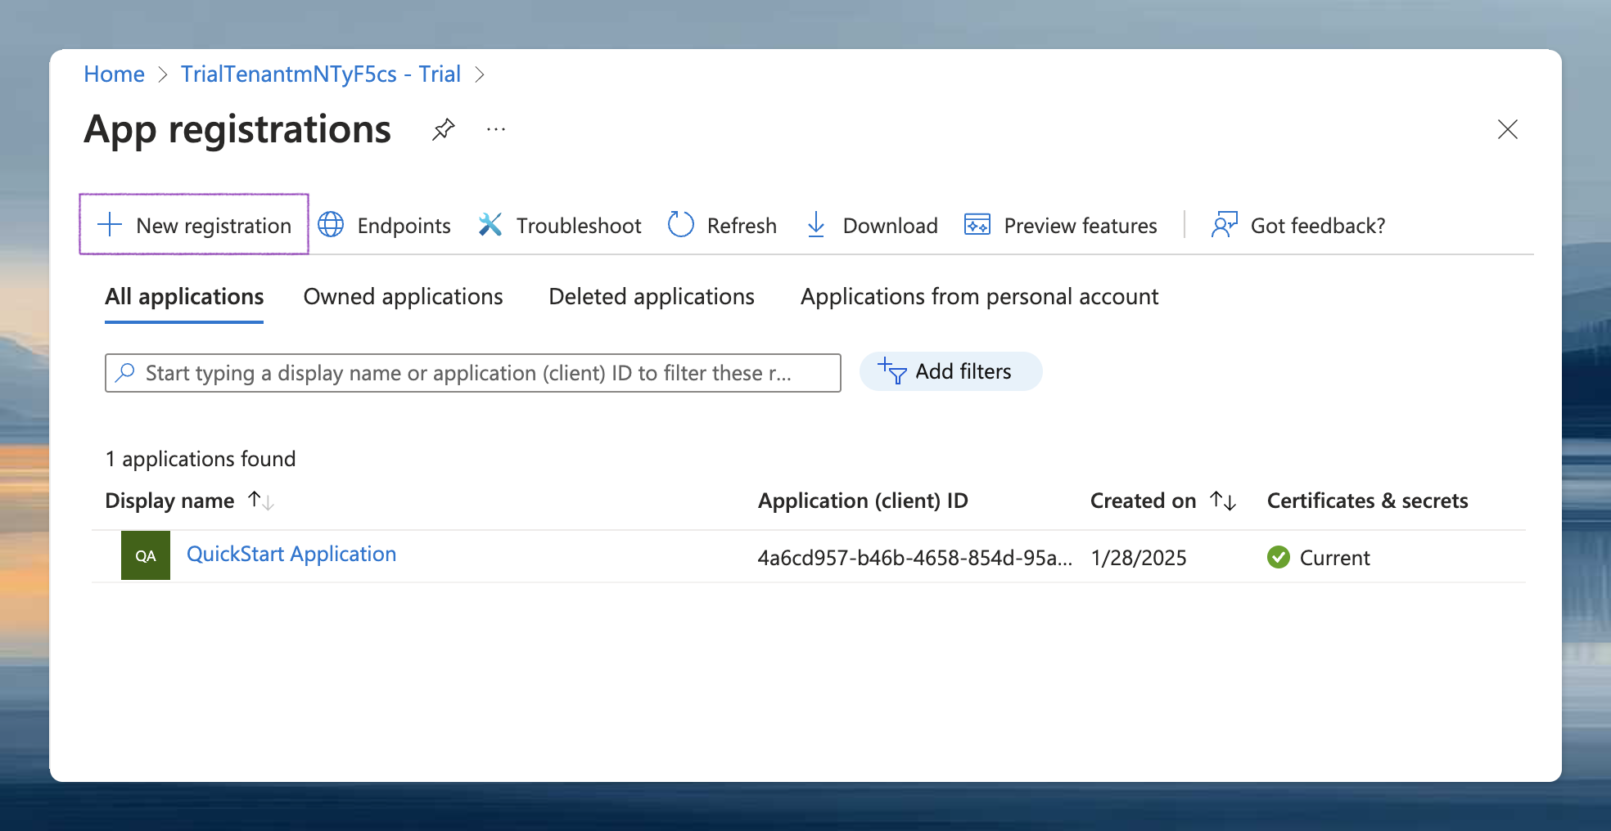Click the QA application avatar tile
The width and height of the screenshot is (1611, 831).
[146, 555]
